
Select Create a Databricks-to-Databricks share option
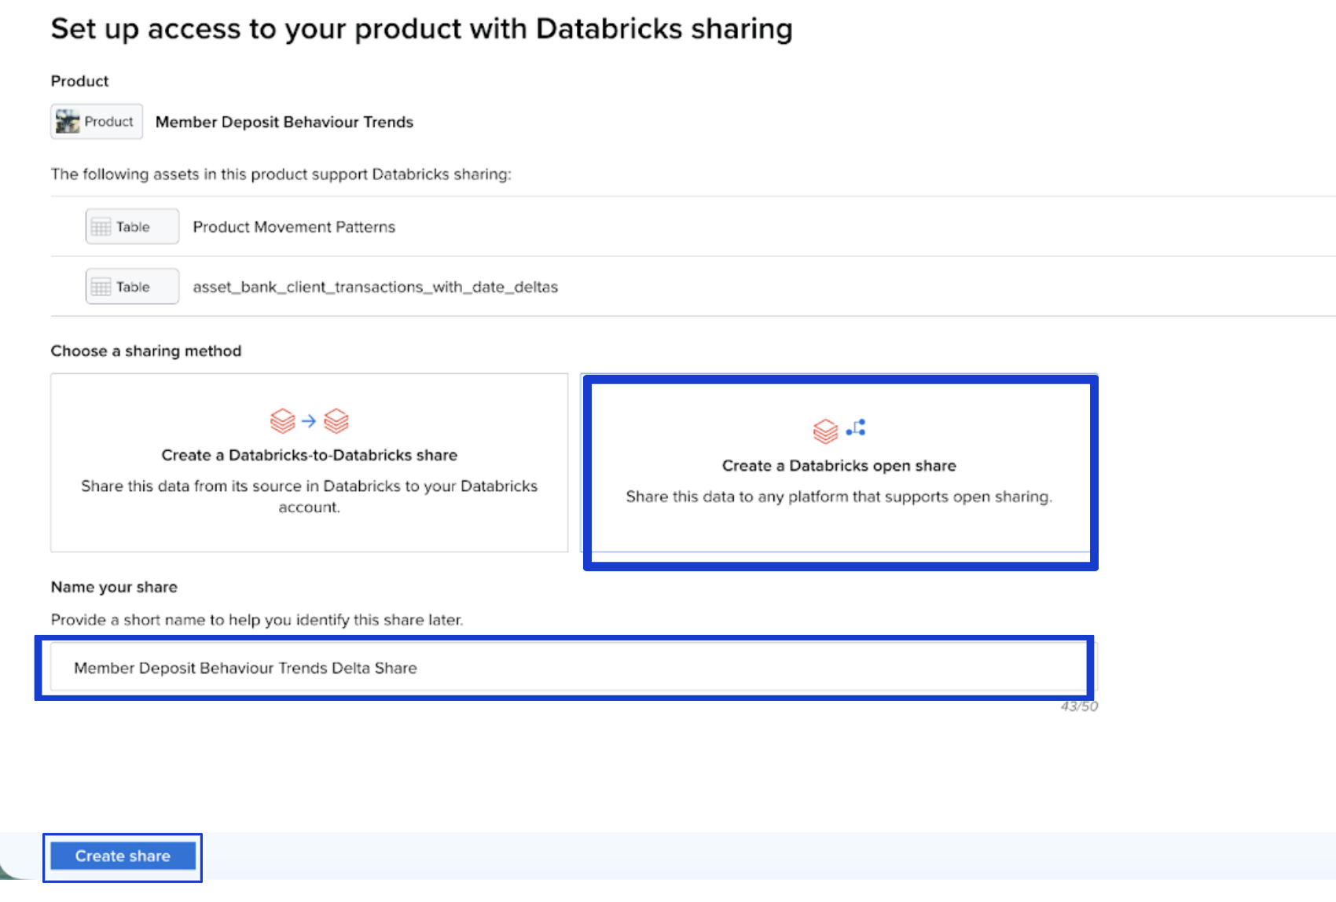[x=309, y=455]
